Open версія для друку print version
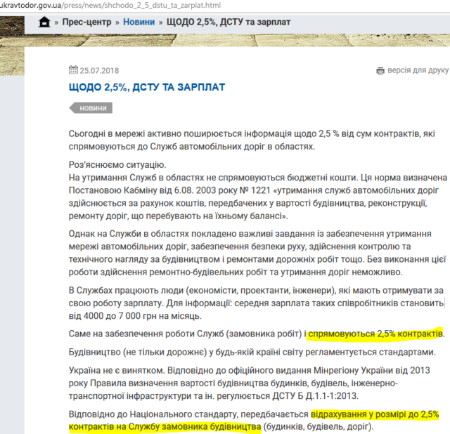Image resolution: width=450 pixels, height=434 pixels. (x=418, y=70)
